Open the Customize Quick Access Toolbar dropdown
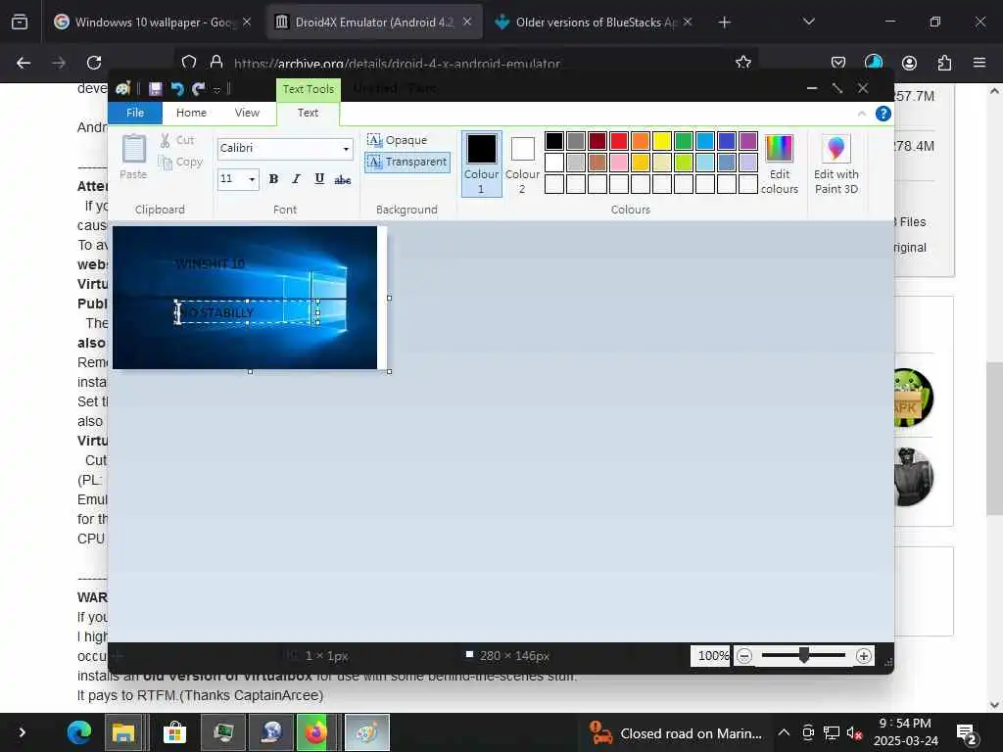The height and width of the screenshot is (752, 1003). point(216,89)
